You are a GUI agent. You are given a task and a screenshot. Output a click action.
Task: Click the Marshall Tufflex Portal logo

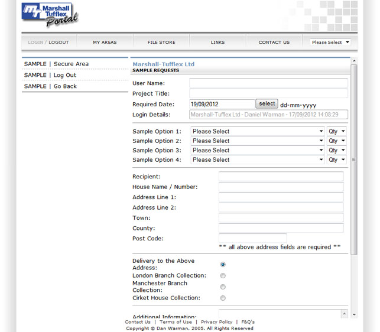(50, 15)
